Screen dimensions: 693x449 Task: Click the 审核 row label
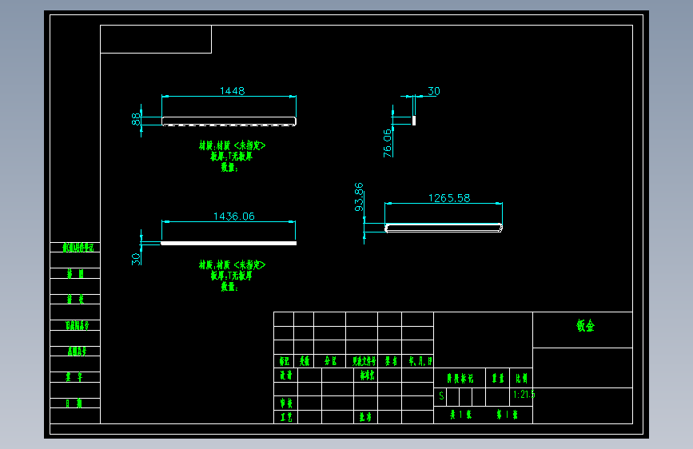286,403
